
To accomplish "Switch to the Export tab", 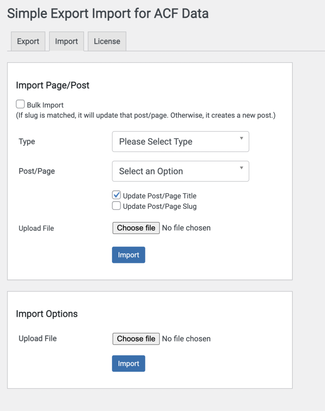I will pos(28,41).
